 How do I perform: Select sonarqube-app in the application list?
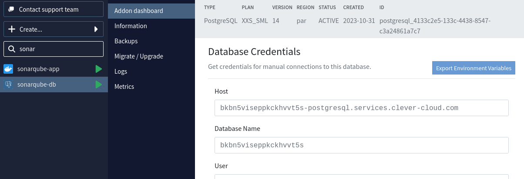coord(38,69)
